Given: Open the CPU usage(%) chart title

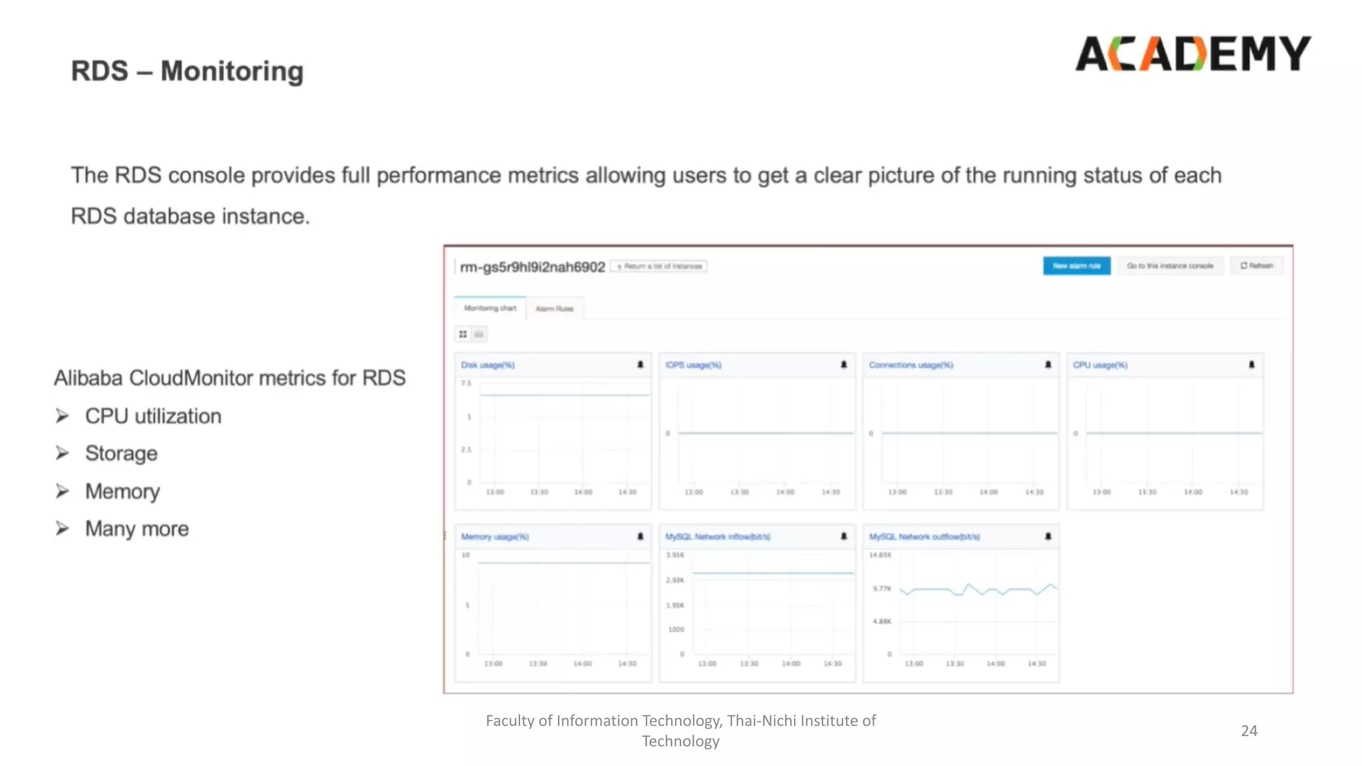Looking at the screenshot, I should tap(1100, 365).
